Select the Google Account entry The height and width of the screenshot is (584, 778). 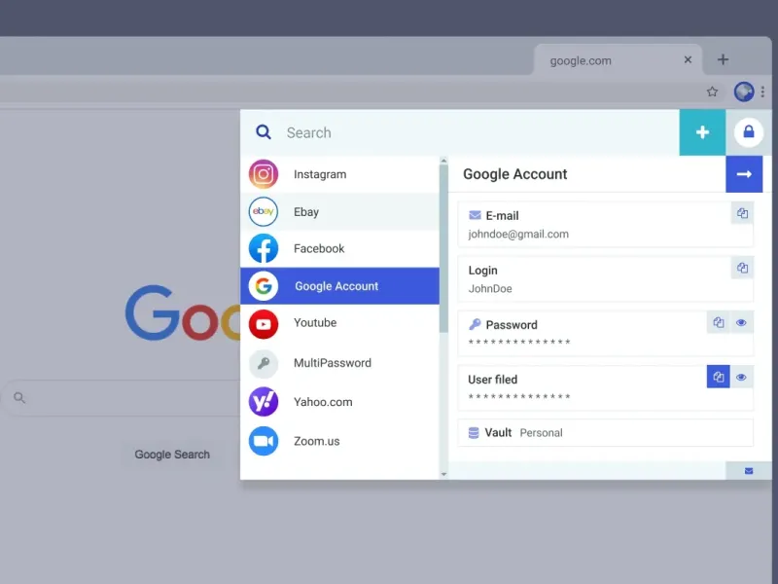tap(339, 286)
